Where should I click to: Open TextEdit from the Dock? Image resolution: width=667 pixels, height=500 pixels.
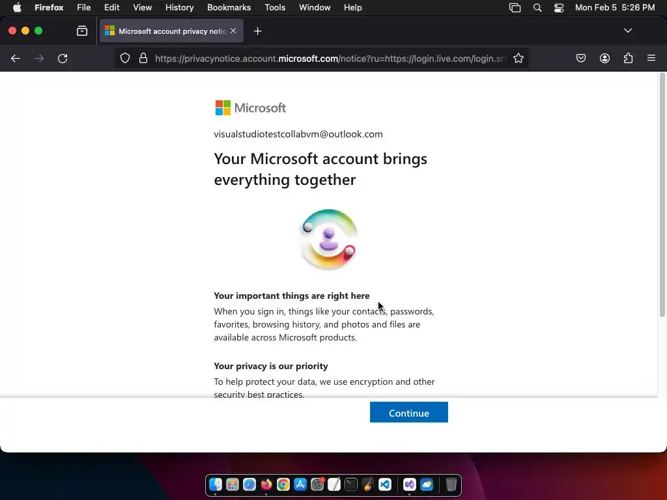coord(334,484)
